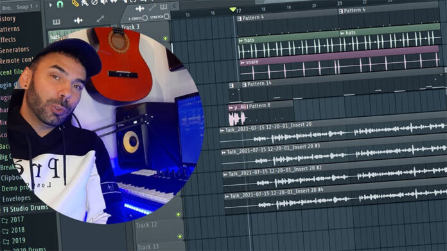Viewport: 447px width, 251px height.
Task: Open menu icon of second hats clip
Action: click(x=342, y=33)
